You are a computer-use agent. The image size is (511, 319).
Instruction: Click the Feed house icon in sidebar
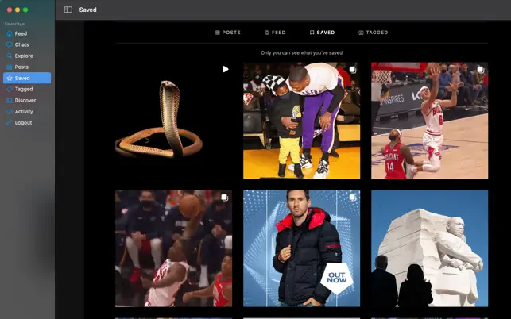[x=10, y=33]
